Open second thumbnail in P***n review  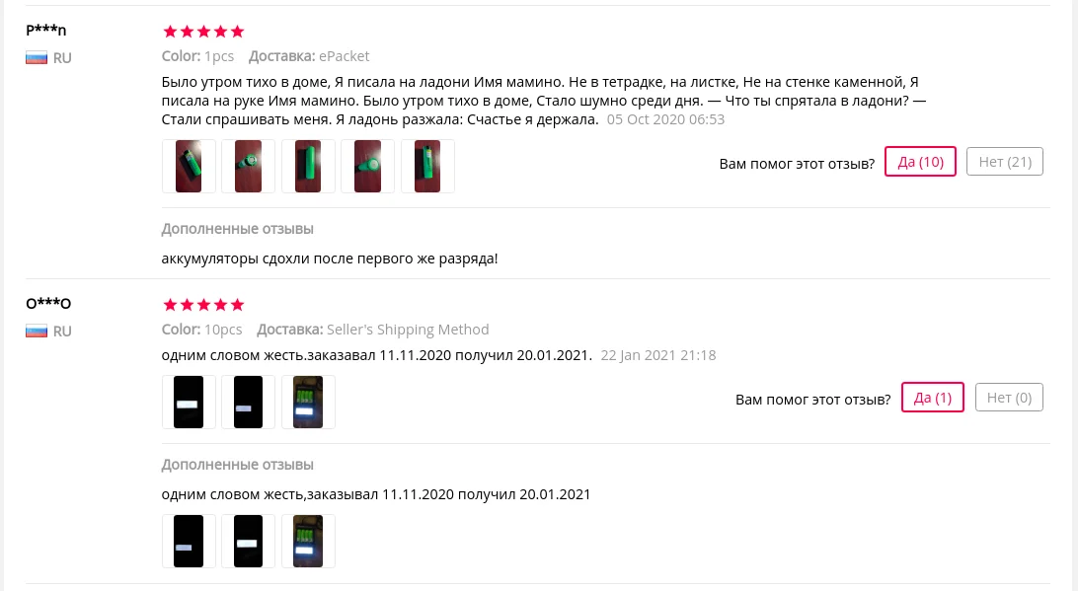[248, 167]
